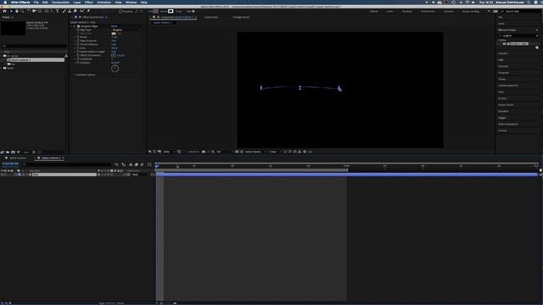Viewport: 543px width, 305px height.
Task: Open the Effect menu
Action: (88, 2)
